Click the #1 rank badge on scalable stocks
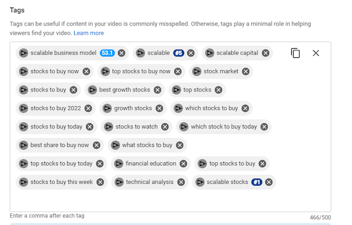This screenshot has width=352, height=225. (257, 182)
